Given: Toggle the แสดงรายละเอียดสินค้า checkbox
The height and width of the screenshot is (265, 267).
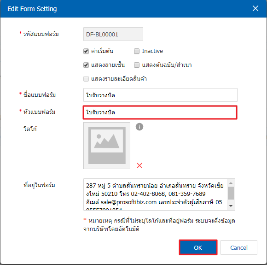Looking at the screenshot, I should pos(86,79).
